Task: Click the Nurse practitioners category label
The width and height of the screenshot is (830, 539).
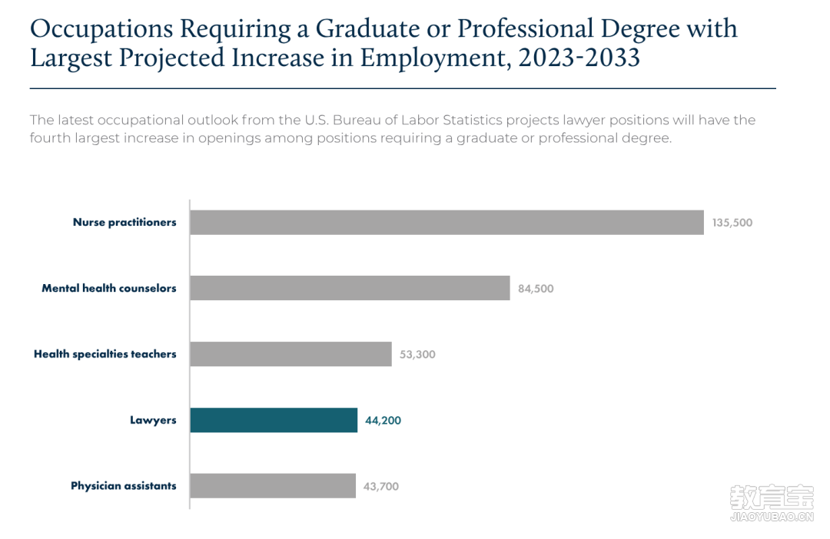Action: (x=124, y=222)
